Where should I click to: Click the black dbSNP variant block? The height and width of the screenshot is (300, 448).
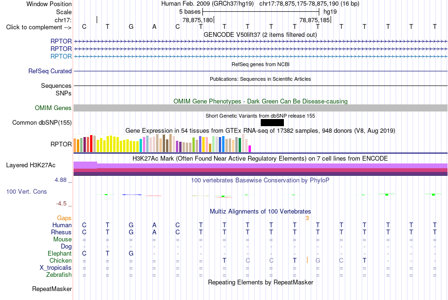[272, 122]
